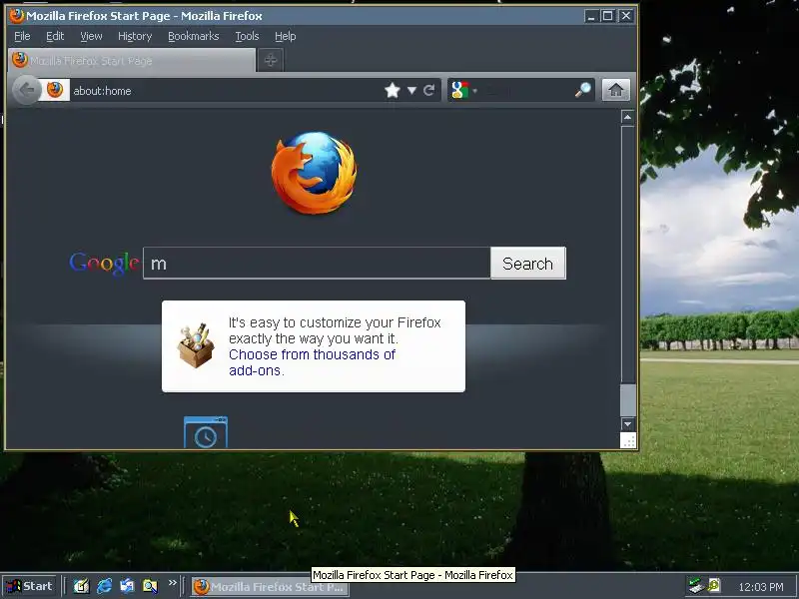Click the large Firefox logo

point(314,172)
